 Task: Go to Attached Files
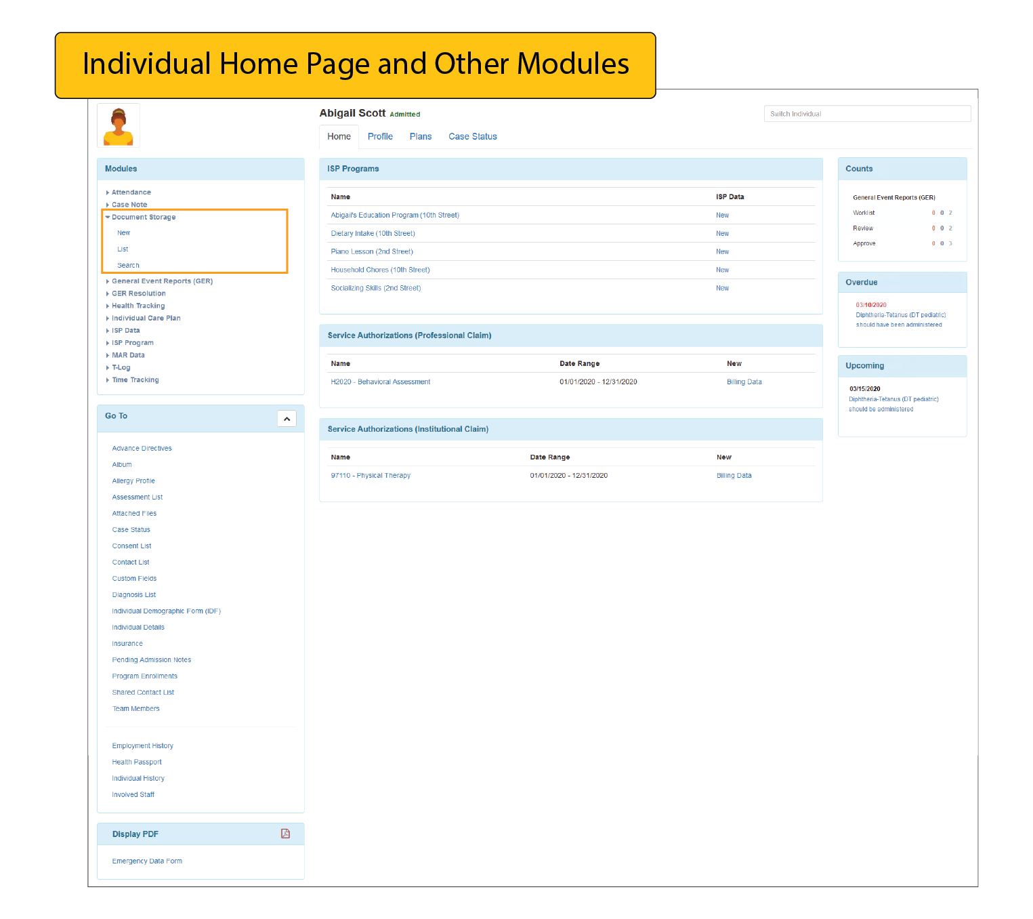(134, 514)
